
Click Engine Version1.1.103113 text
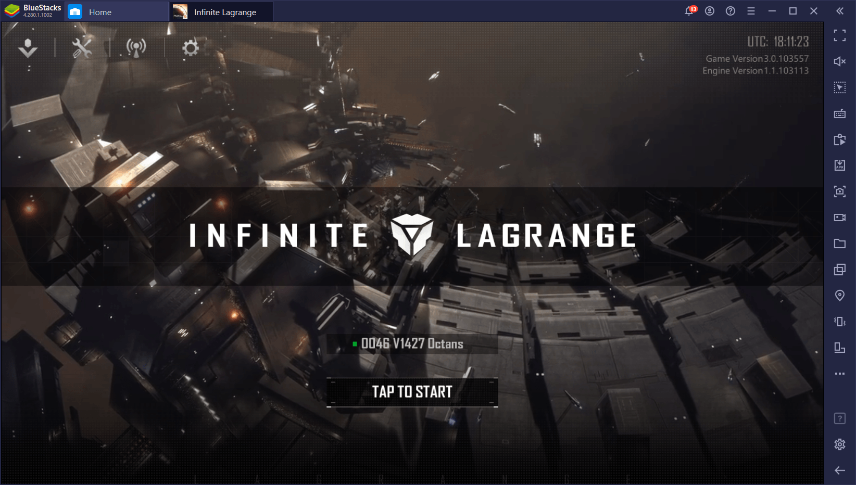pyautogui.click(x=756, y=71)
